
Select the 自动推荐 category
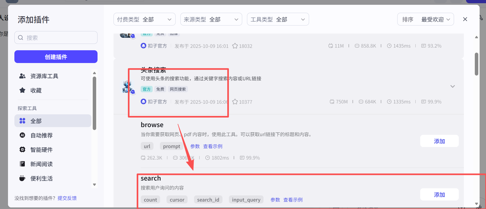[x=53, y=135]
